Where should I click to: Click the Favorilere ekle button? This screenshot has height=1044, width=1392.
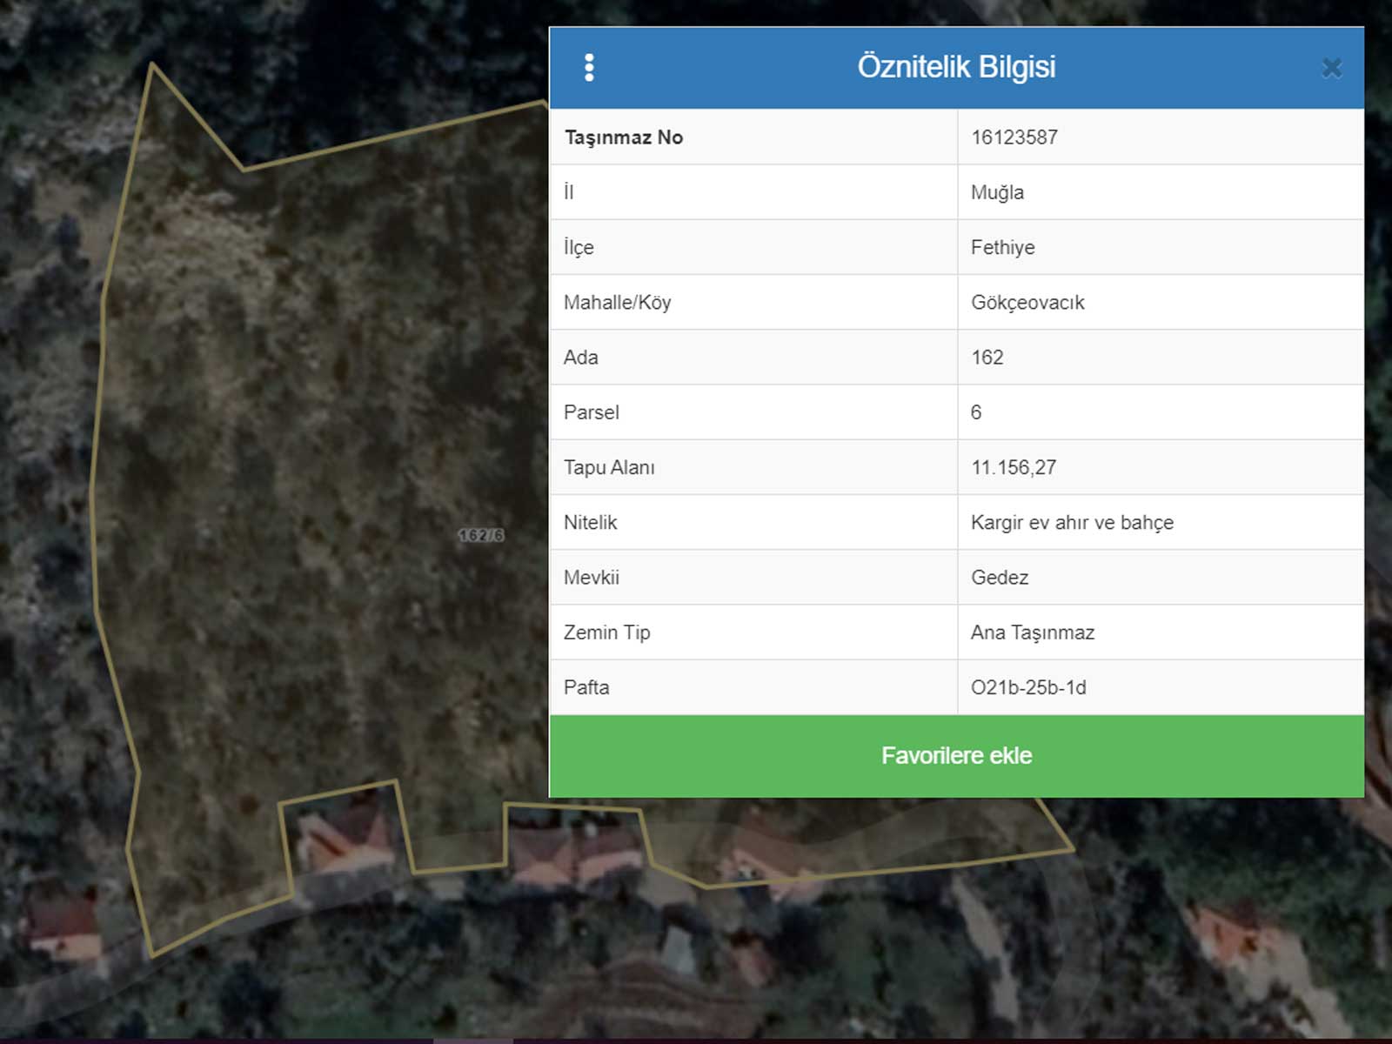point(956,755)
